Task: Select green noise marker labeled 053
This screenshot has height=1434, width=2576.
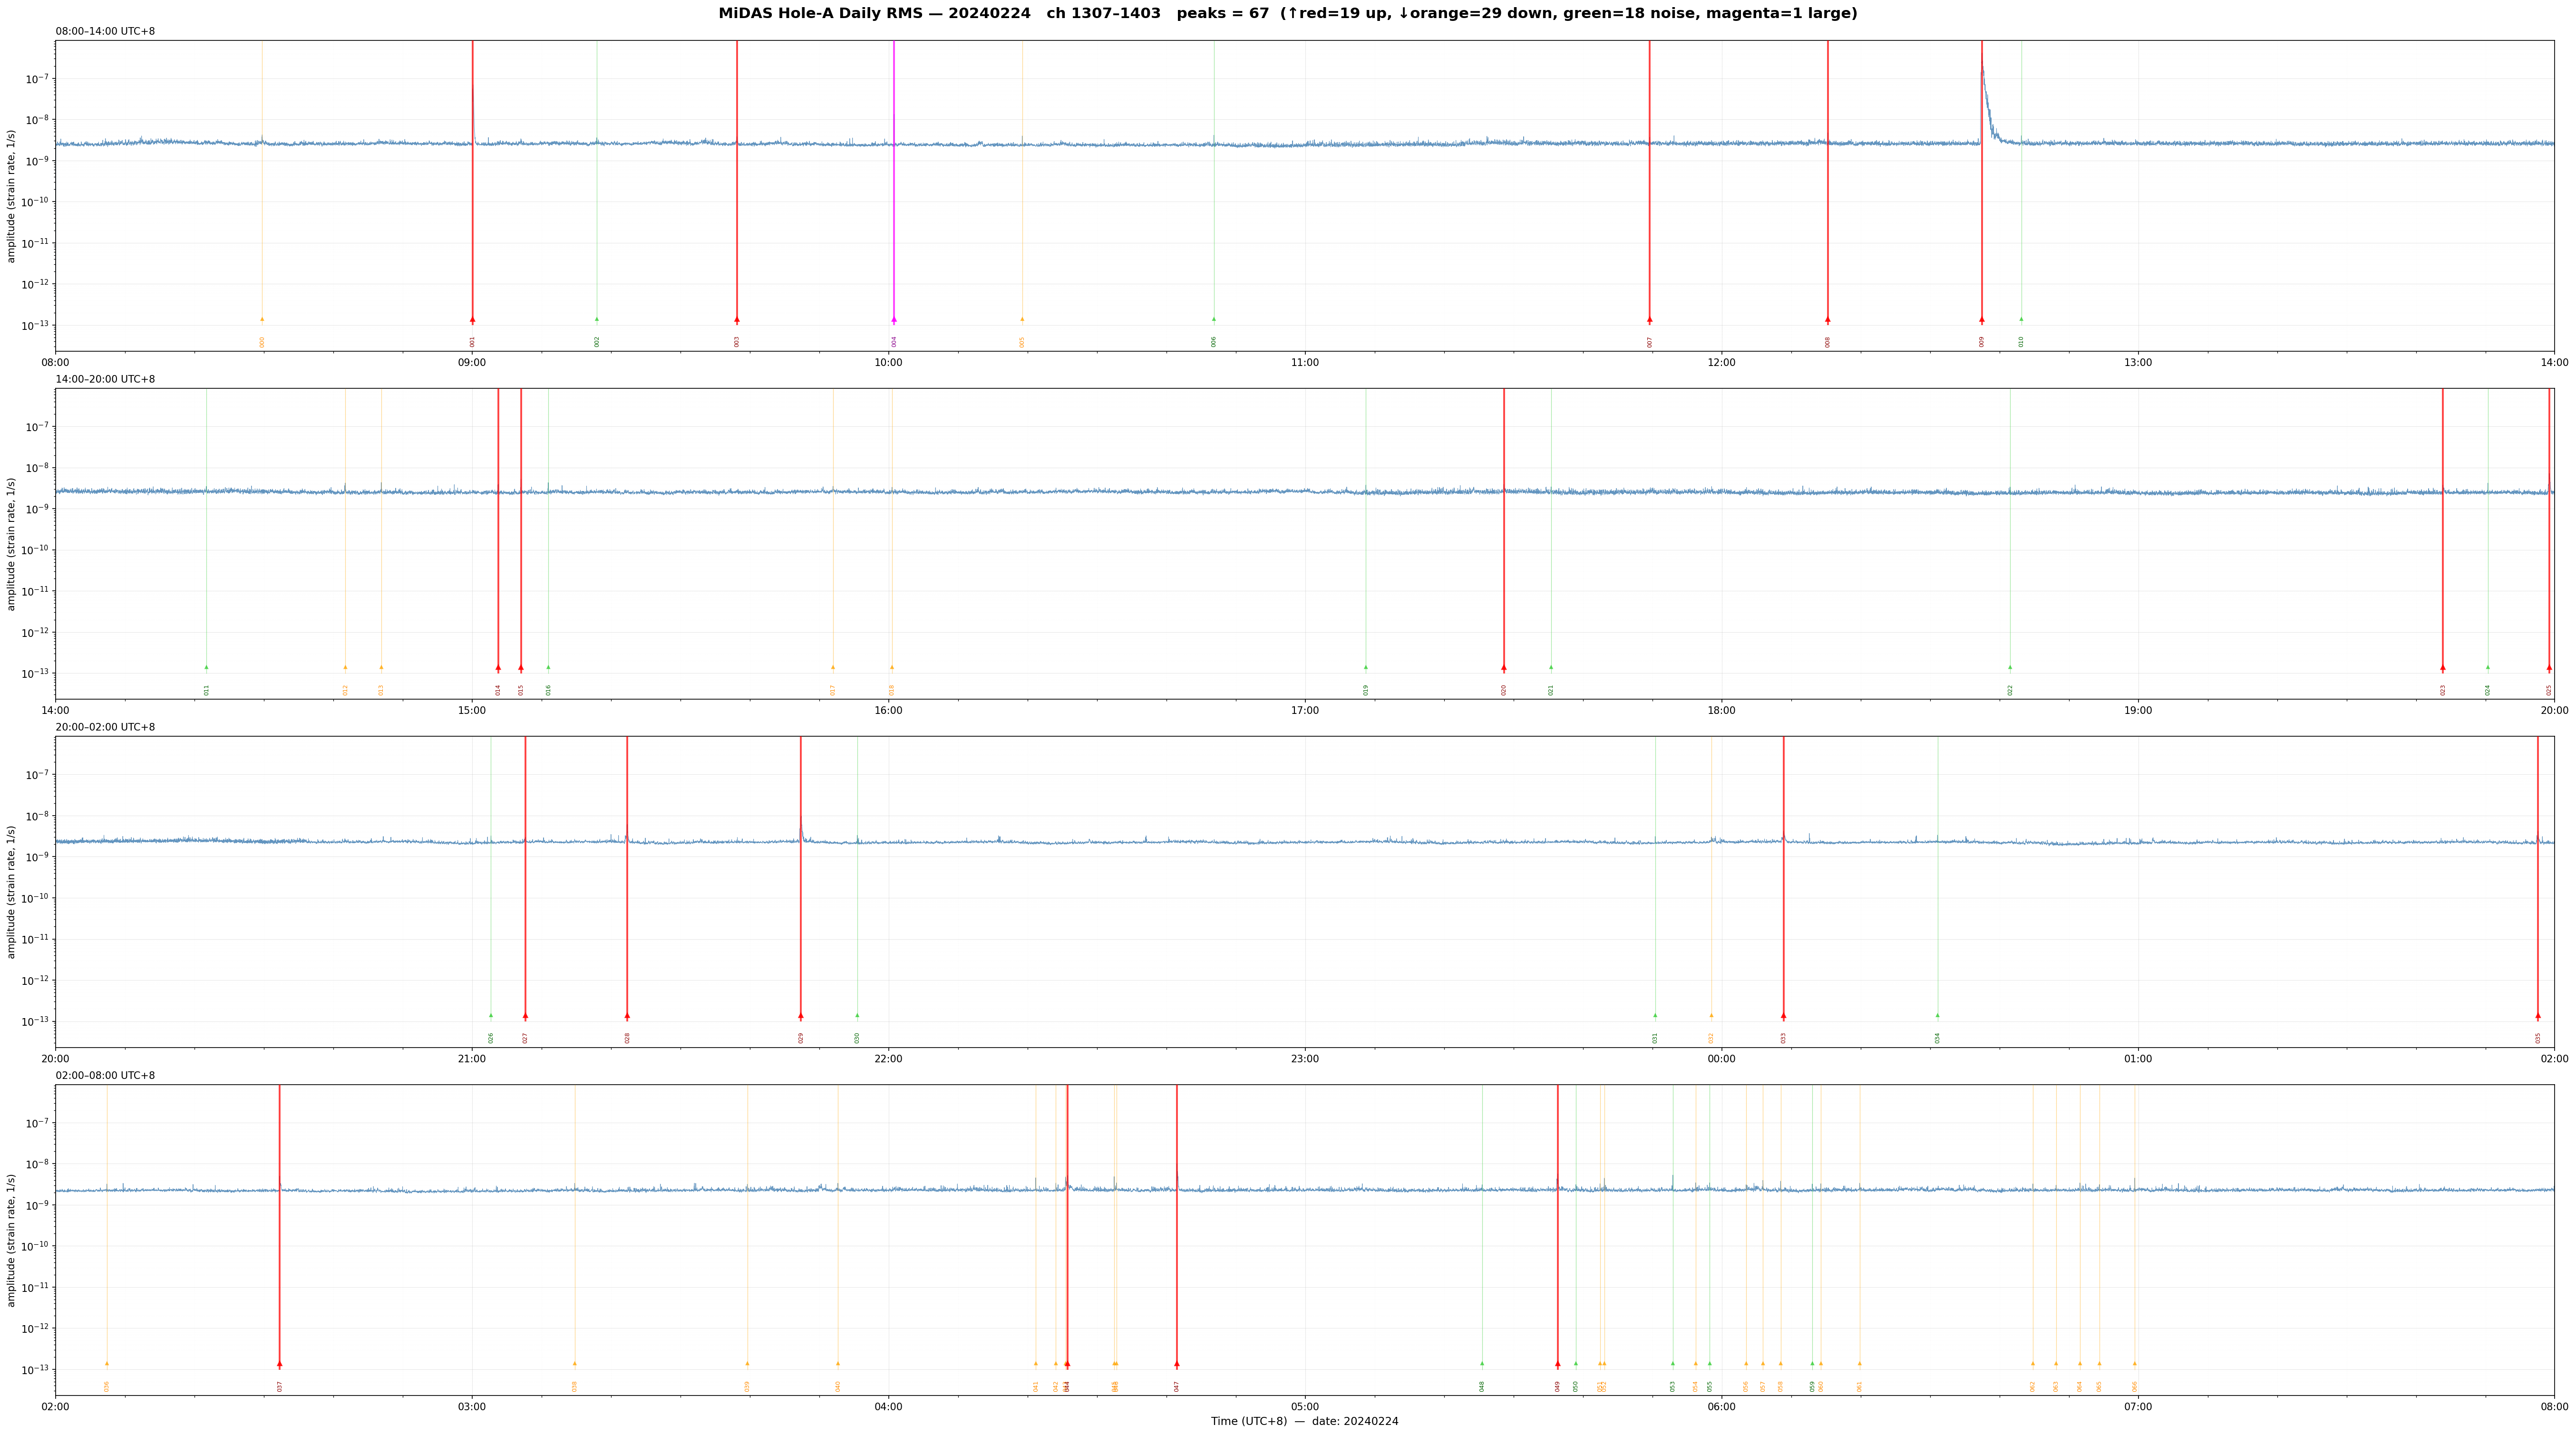Action: (1673, 1364)
